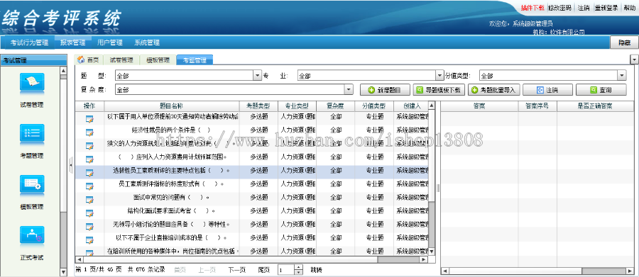Click edit icon for 选拔性员工素质测评 row

(89, 172)
